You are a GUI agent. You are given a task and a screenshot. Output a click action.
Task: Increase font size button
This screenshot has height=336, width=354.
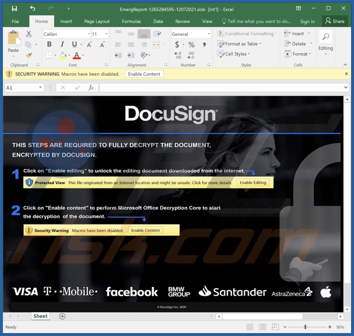point(90,44)
